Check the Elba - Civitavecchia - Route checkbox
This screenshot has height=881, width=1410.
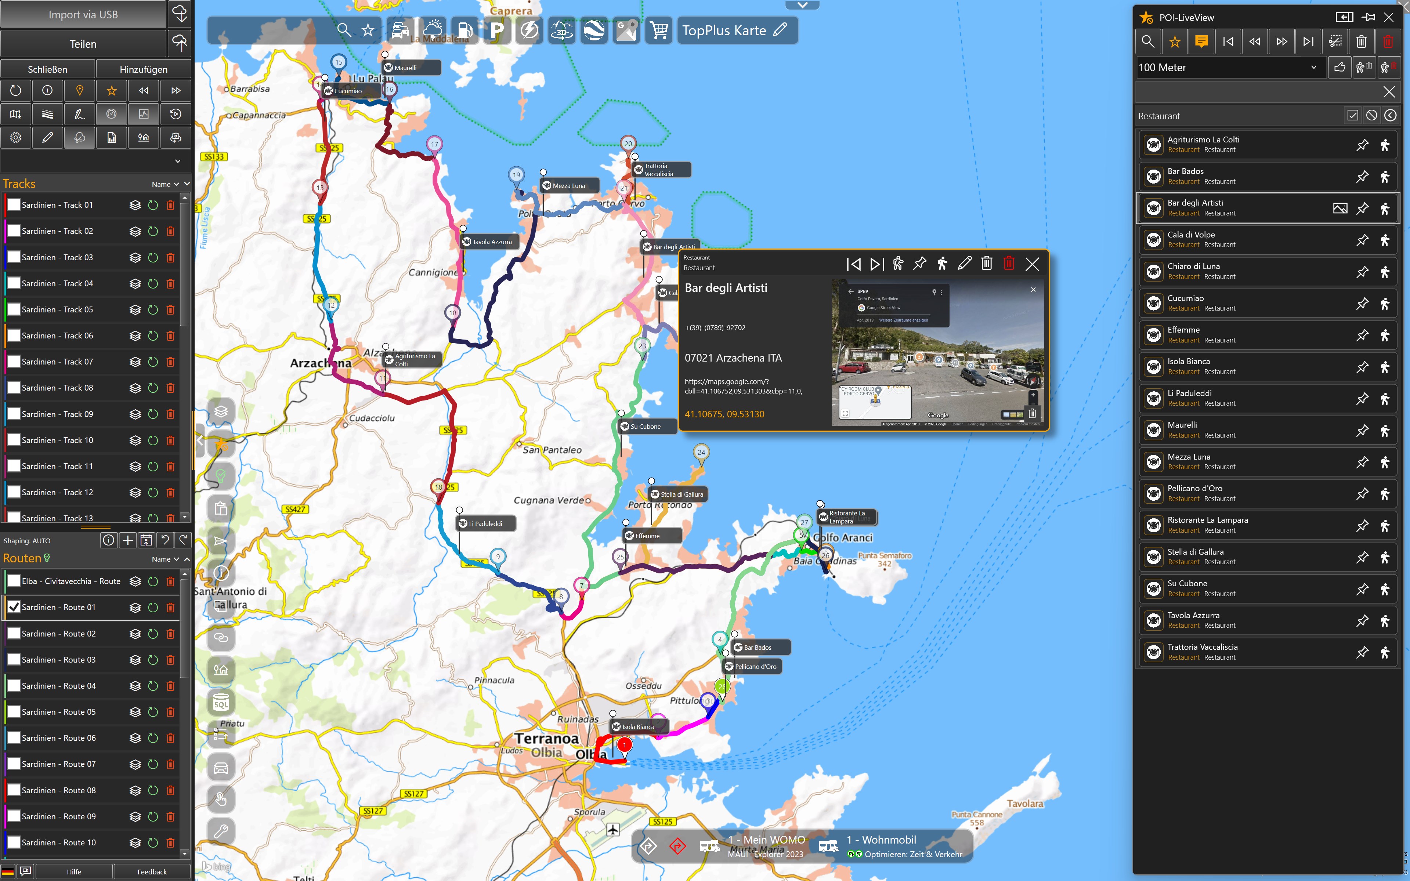pyautogui.click(x=13, y=581)
